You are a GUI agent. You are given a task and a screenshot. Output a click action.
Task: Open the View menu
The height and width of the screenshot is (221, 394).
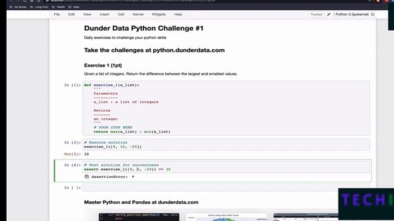tap(87, 14)
